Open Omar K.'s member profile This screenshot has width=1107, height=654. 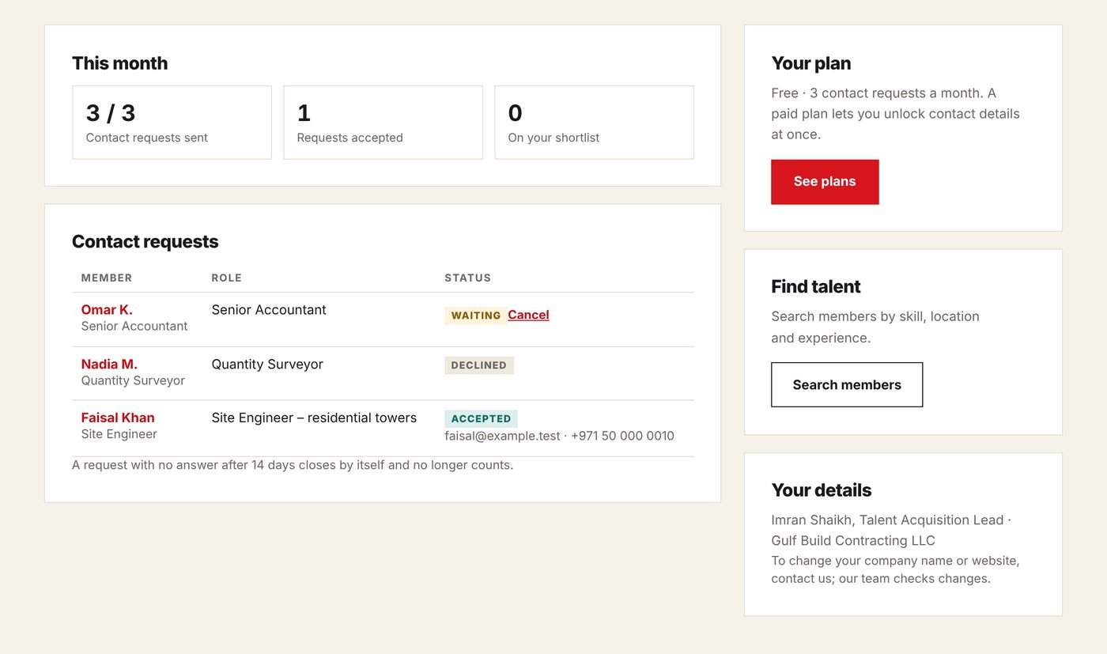(x=107, y=310)
